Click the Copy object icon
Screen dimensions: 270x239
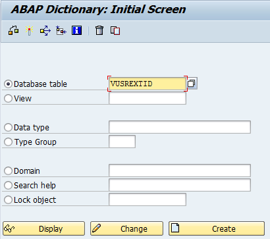(115, 30)
